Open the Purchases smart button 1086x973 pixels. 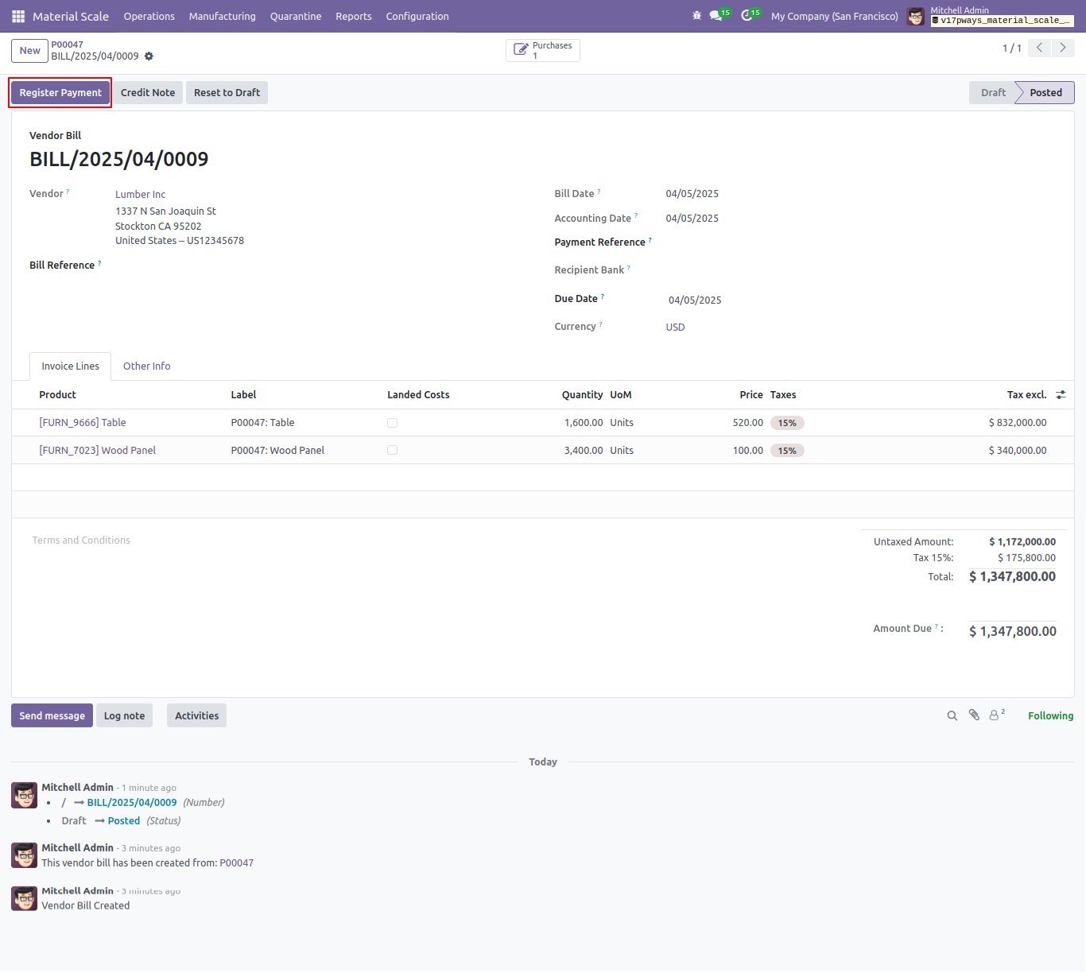543,50
